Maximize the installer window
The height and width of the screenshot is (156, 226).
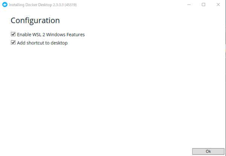[203, 5]
